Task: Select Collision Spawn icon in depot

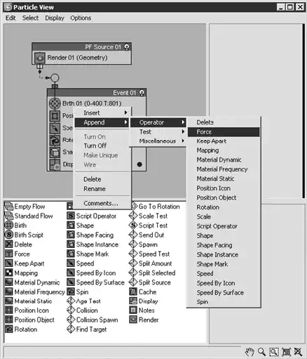Action: tap(71, 320)
